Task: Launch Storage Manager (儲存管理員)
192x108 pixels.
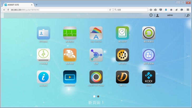Action: point(149,55)
